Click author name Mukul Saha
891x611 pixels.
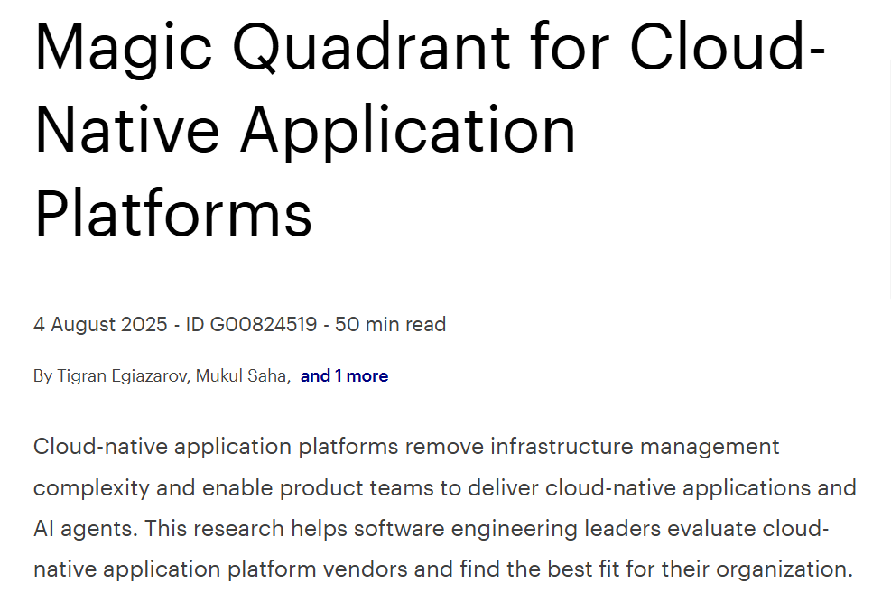[x=242, y=376]
